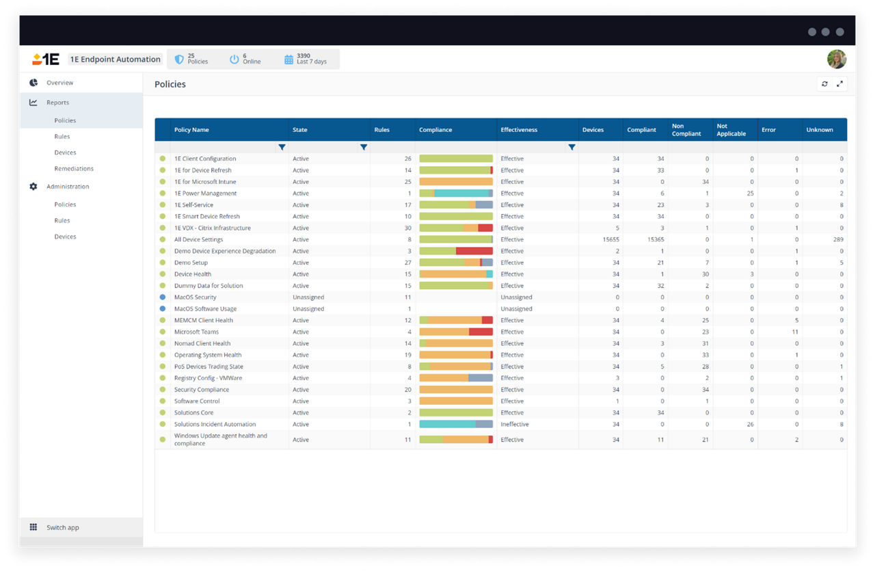Open MEMCM Client Health policy
The width and height of the screenshot is (875, 571).
pyautogui.click(x=204, y=320)
